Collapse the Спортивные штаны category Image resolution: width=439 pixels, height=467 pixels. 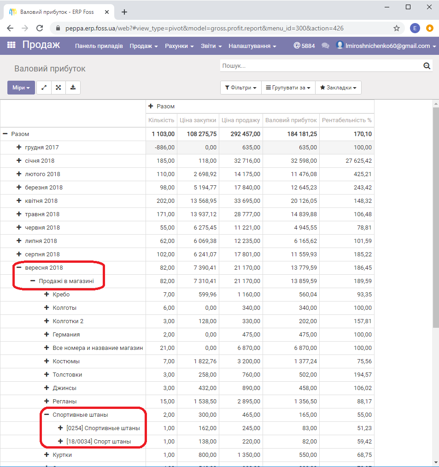pos(47,414)
